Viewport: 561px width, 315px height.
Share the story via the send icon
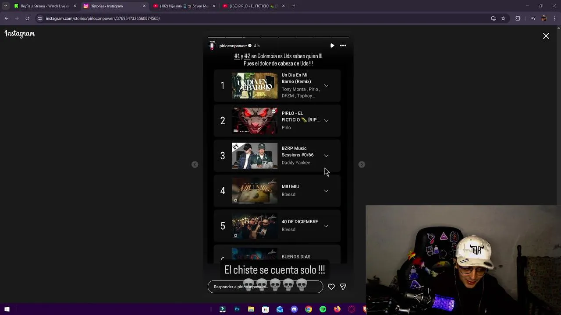(343, 287)
